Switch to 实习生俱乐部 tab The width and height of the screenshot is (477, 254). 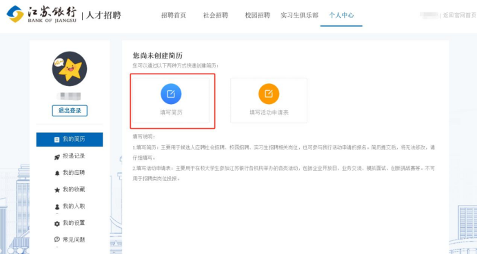(x=299, y=15)
